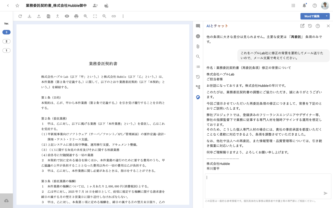Click the 第３条（委託業務の報酬） heading
Screen dimensions: 333x208
click(x=59, y=181)
